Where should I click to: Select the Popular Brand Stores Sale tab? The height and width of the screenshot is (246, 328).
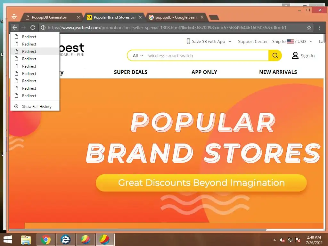point(114,17)
